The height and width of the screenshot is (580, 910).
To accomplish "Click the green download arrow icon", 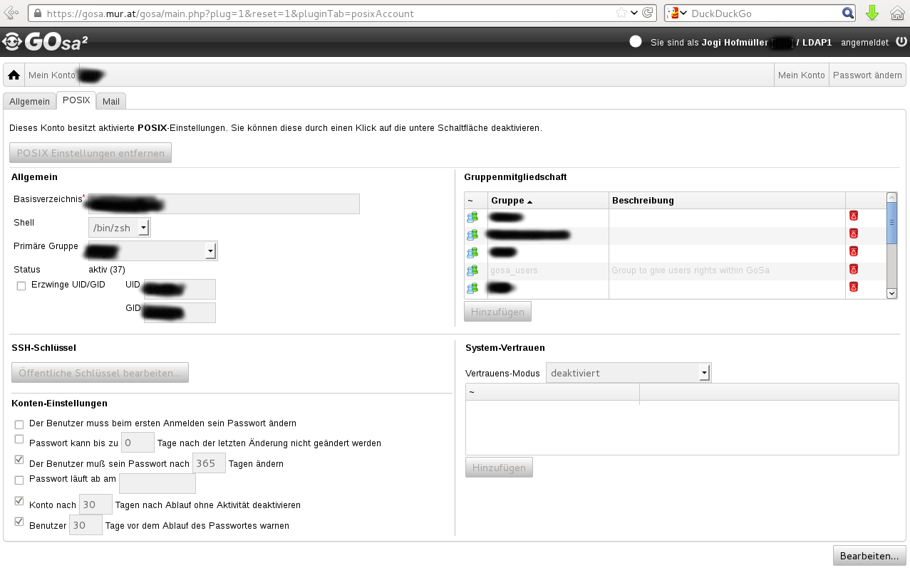I will (x=872, y=13).
